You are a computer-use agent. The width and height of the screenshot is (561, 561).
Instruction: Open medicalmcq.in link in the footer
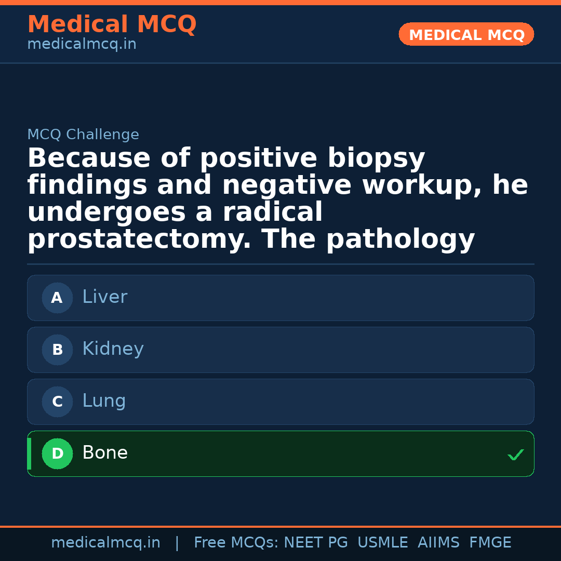[105, 543]
